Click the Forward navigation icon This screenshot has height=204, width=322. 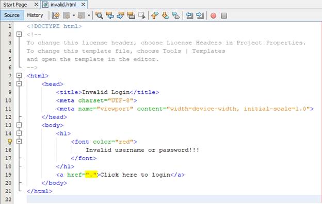tap(82, 15)
